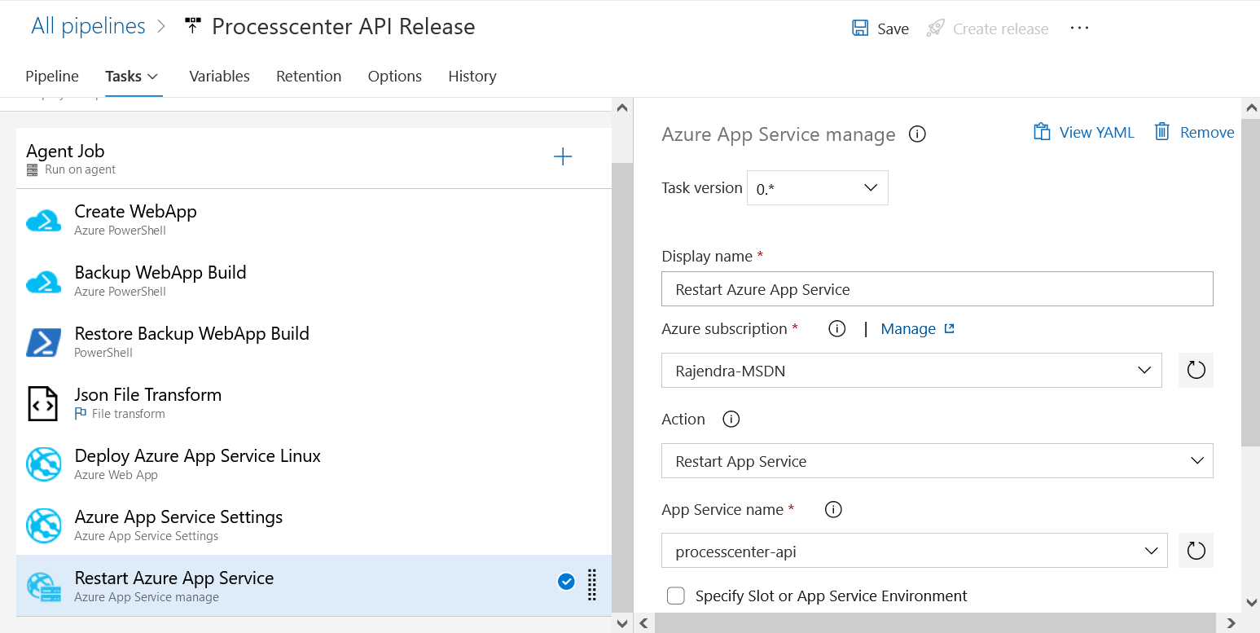Image resolution: width=1260 pixels, height=633 pixels.
Task: Switch to the Pipeline tab
Action: 52,76
